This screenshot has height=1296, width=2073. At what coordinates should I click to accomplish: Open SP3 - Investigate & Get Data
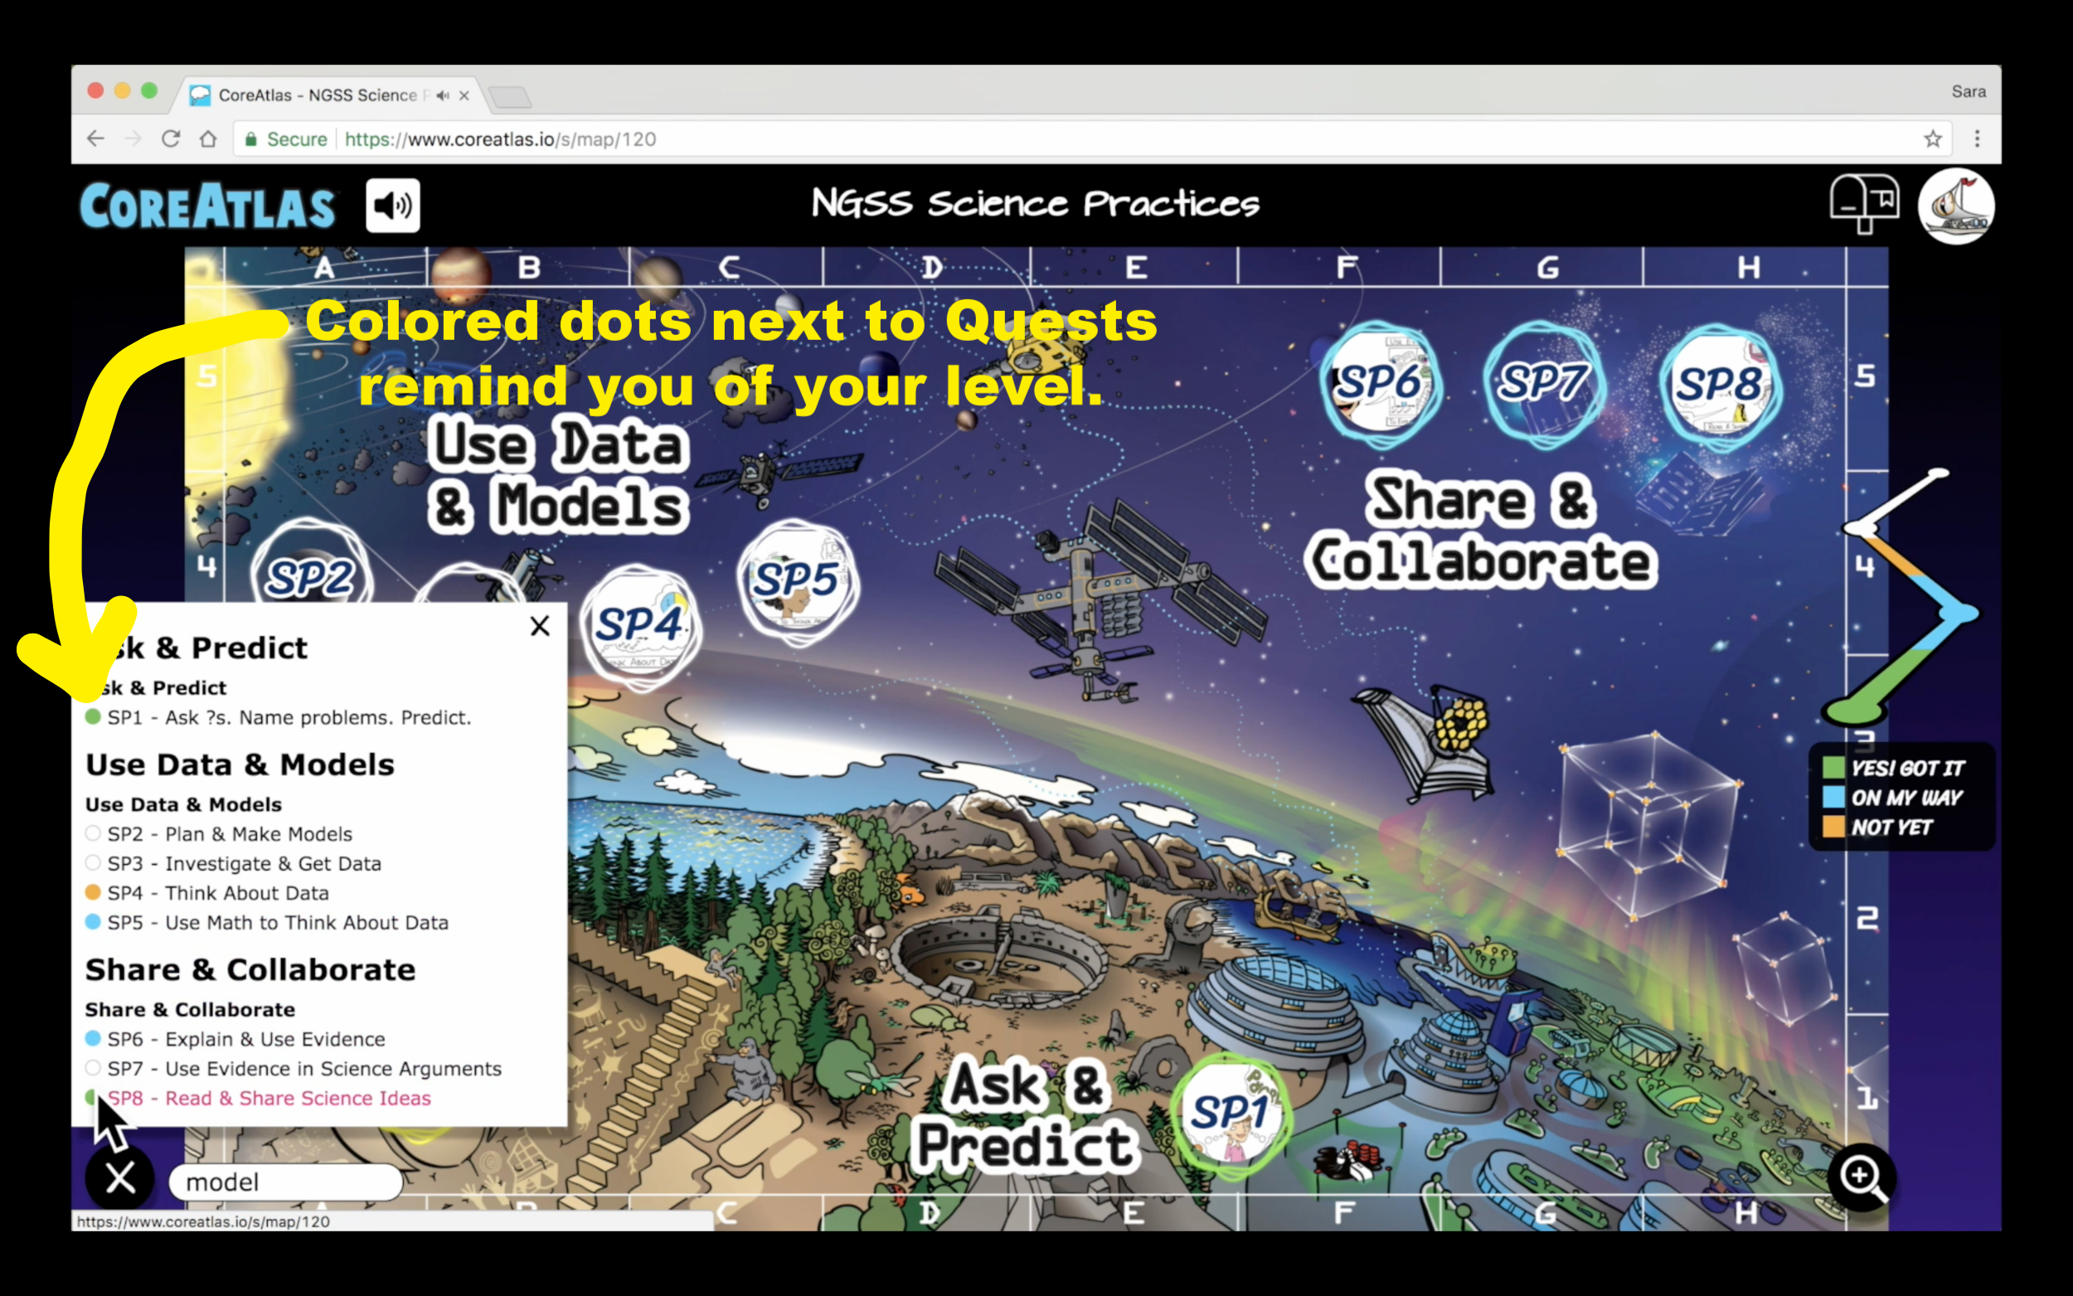[245, 863]
